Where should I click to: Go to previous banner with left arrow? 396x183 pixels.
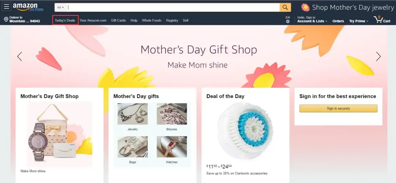pyautogui.click(x=19, y=56)
